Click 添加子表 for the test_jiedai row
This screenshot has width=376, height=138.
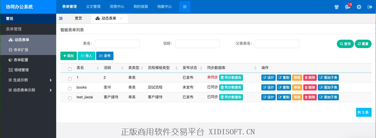pos(328,97)
